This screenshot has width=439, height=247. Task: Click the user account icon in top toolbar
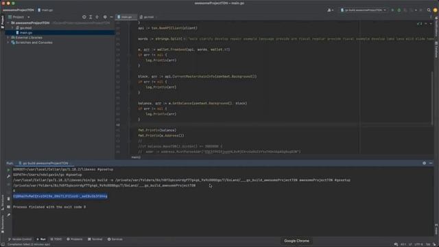tap(330, 10)
